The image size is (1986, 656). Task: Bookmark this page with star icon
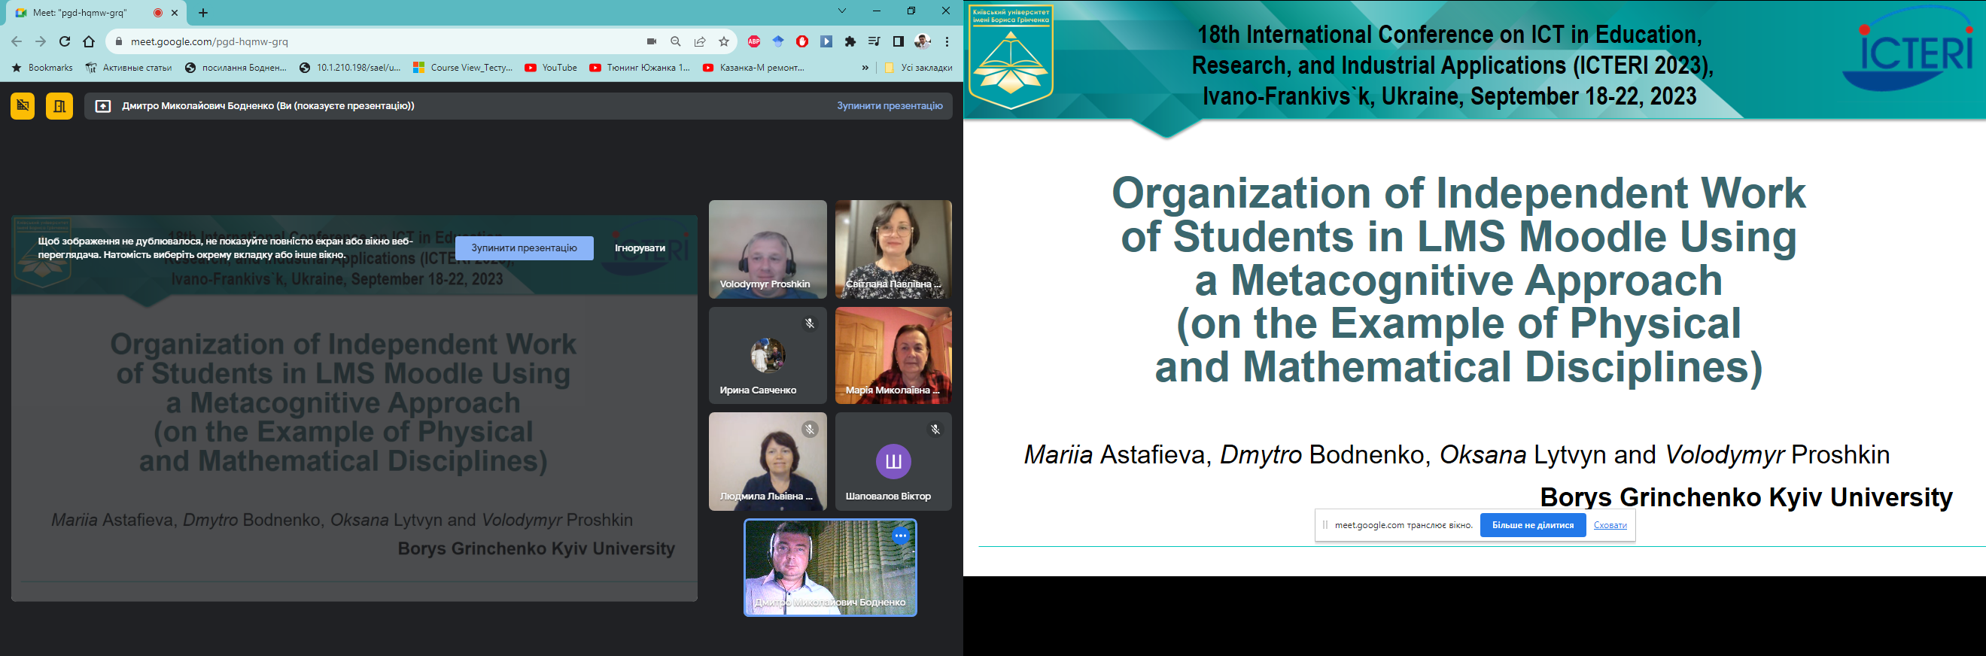coord(723,41)
